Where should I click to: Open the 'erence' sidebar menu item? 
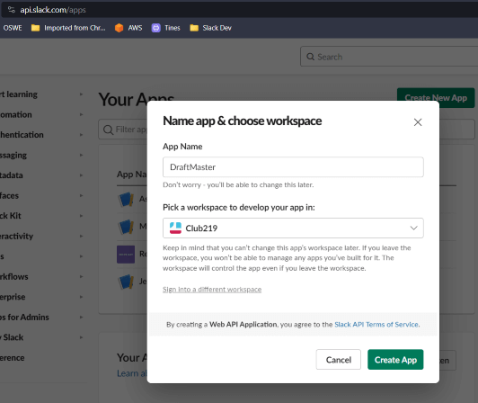13,358
